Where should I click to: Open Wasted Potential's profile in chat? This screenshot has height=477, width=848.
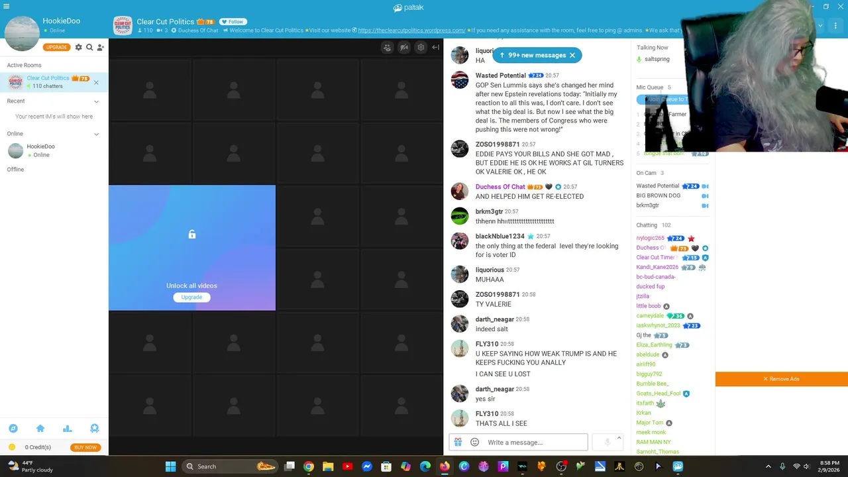[x=500, y=76]
